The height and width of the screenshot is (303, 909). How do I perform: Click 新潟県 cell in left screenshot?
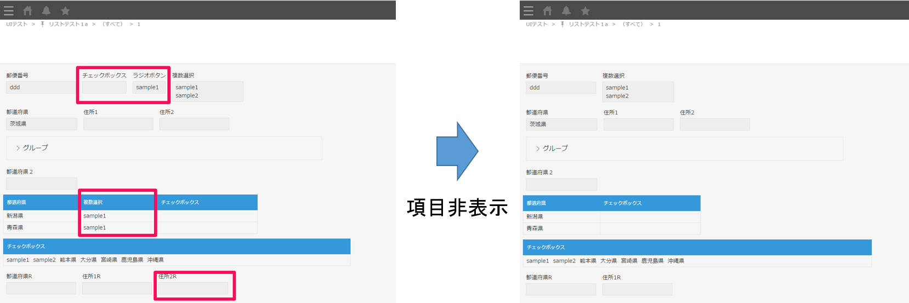tap(42, 216)
